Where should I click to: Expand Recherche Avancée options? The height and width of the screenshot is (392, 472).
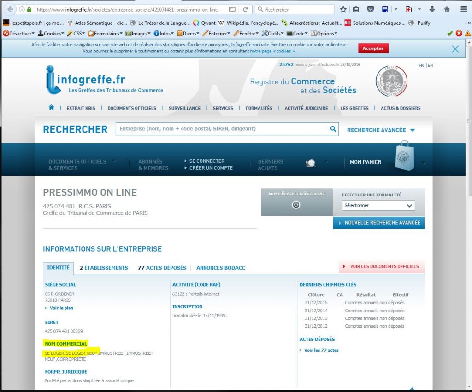click(x=381, y=130)
